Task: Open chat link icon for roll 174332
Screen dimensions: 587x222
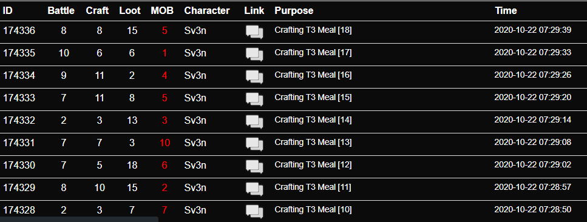Action: (x=254, y=122)
